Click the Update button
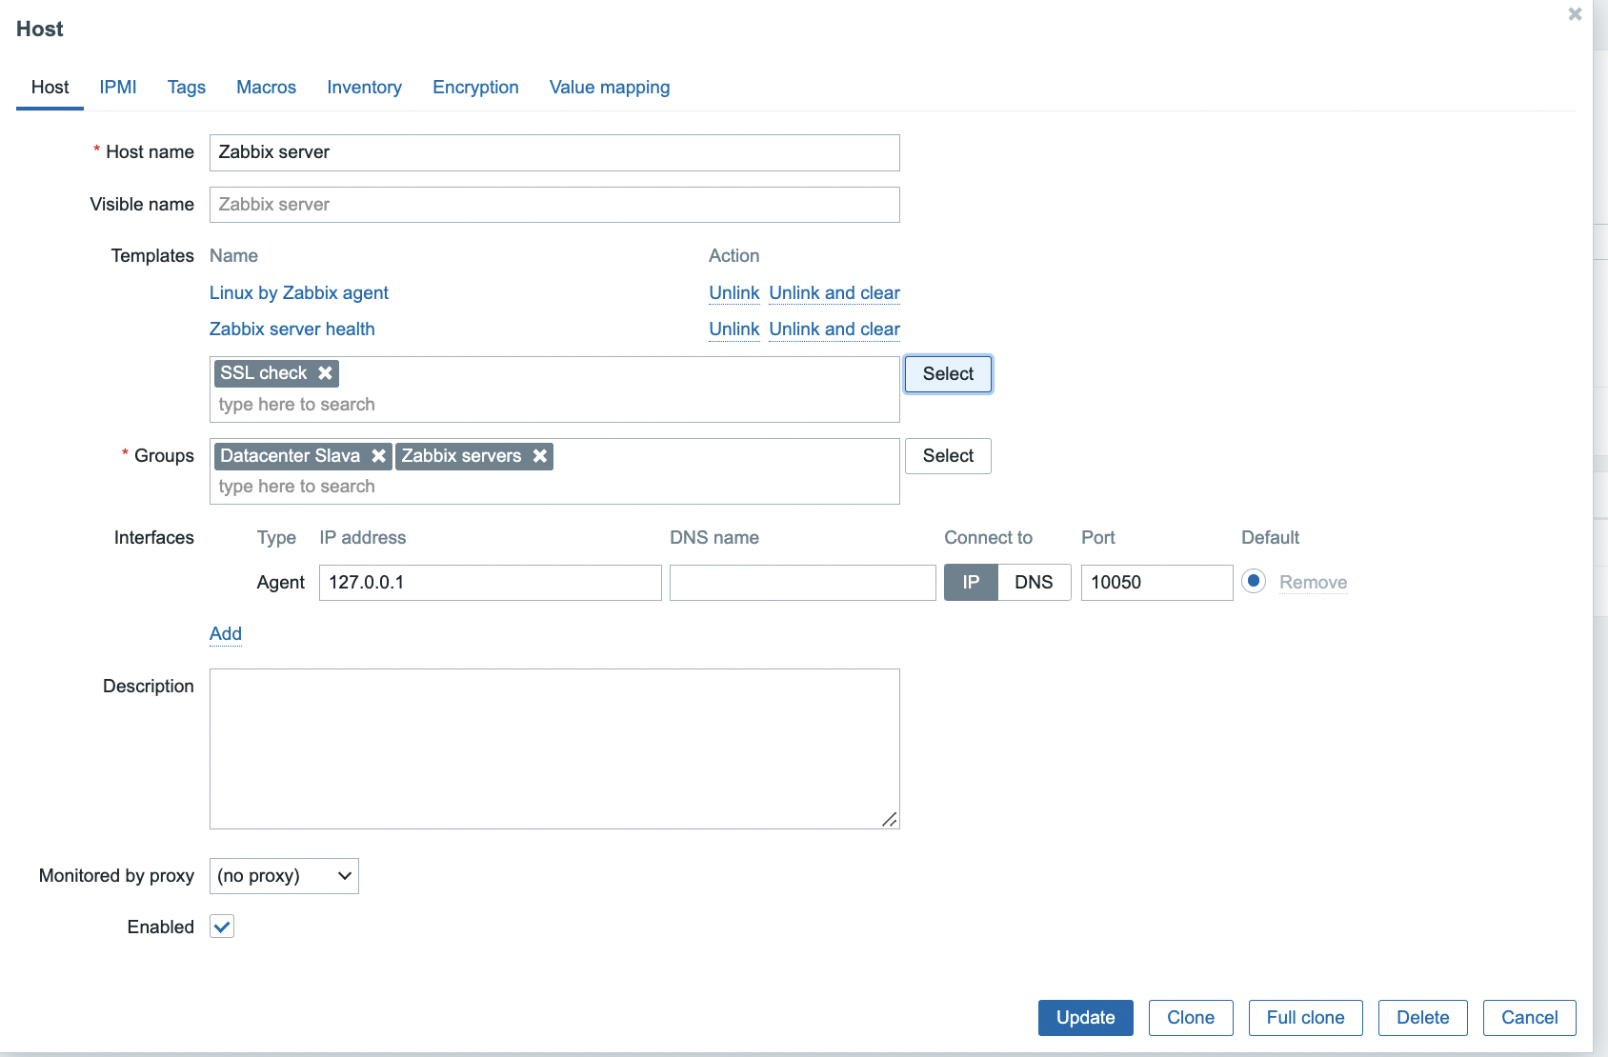1608x1057 pixels. [x=1085, y=1017]
